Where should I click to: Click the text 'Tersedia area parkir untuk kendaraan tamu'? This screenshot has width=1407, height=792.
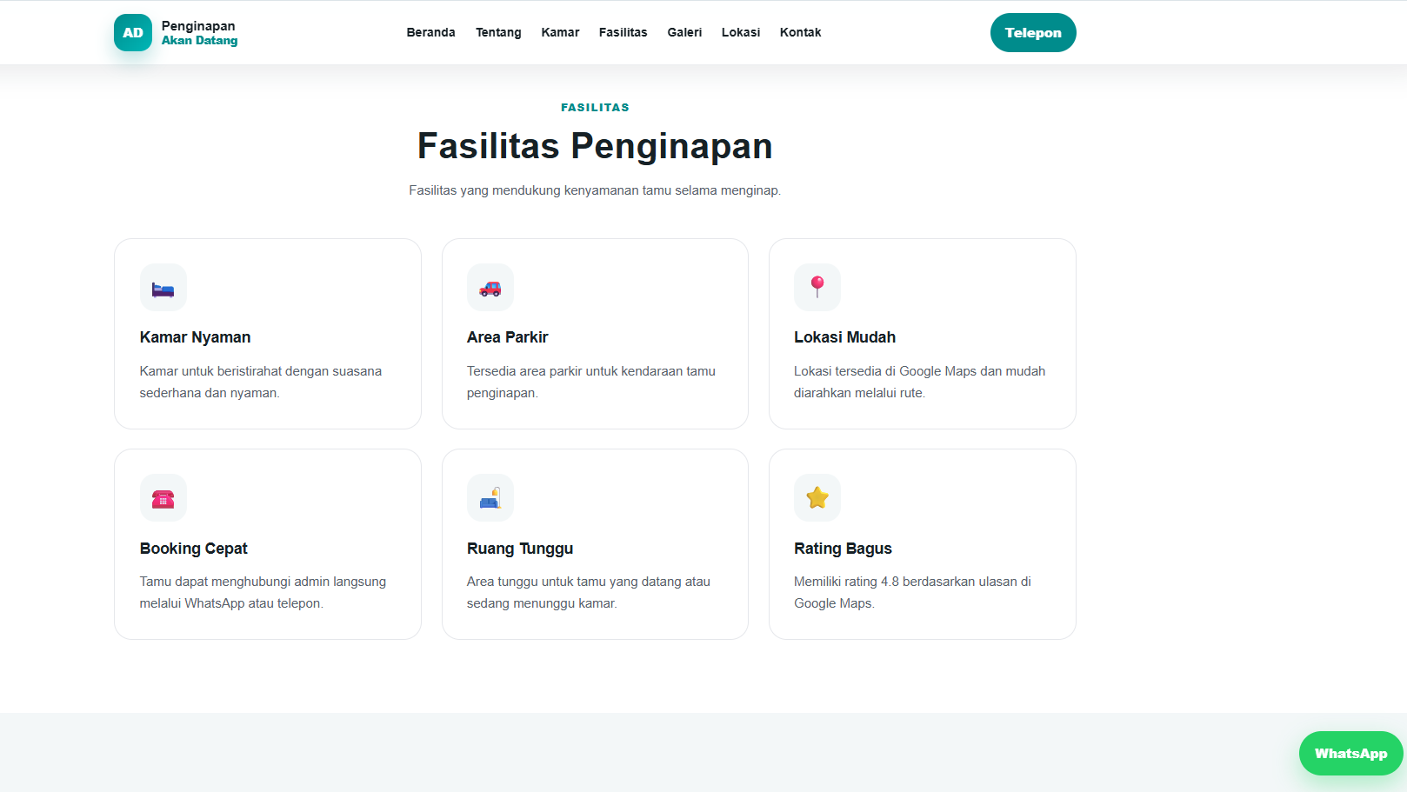[x=591, y=371]
